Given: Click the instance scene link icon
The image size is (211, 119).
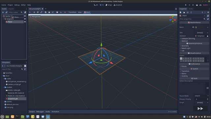Looking at the screenshot, I should pyautogui.click(x=6, y=12).
